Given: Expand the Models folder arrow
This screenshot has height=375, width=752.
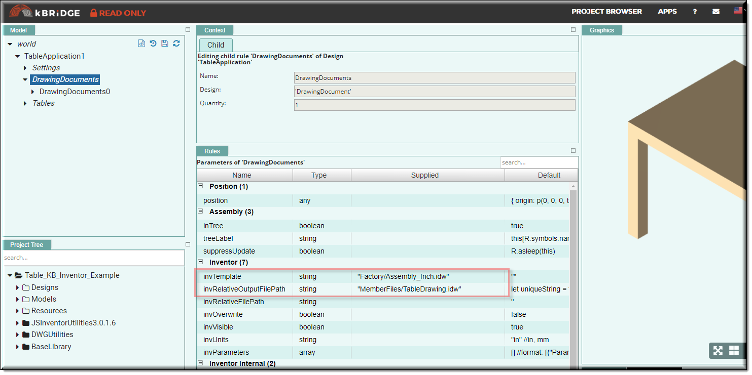Looking at the screenshot, I should point(18,299).
